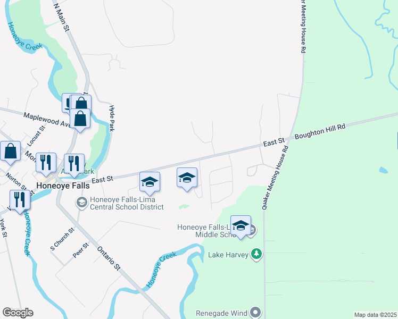The height and width of the screenshot is (319, 398).
Task: Click the second graduation cap marker south of East St
Action: click(187, 179)
